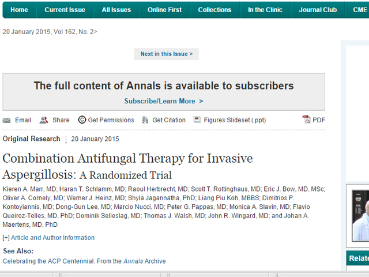Open the Journal Club tab

pyautogui.click(x=318, y=10)
